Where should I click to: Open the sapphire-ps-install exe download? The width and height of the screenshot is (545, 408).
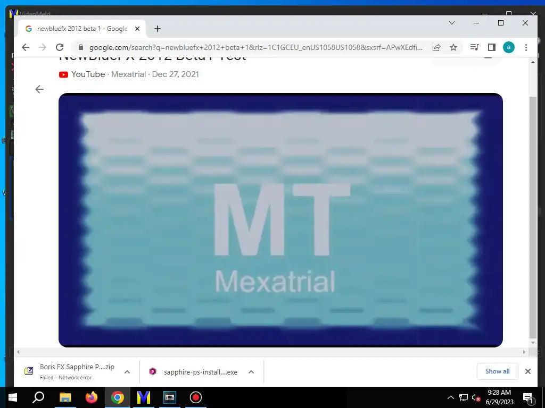(x=194, y=372)
